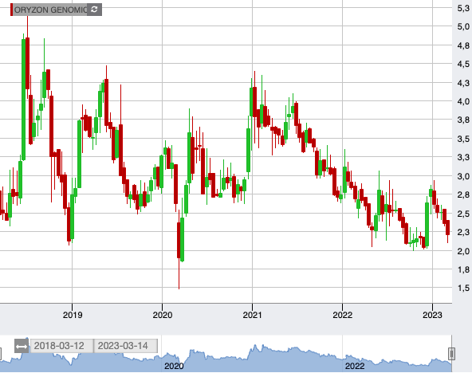Click the end date field 2023-03-14
The image size is (472, 373).
pyautogui.click(x=125, y=346)
